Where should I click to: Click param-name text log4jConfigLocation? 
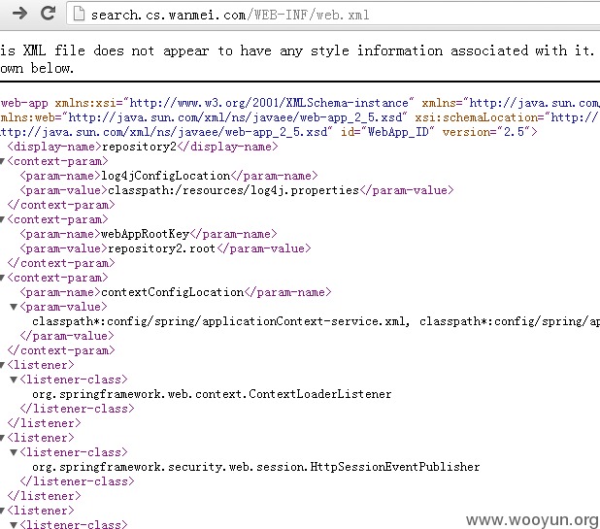(166, 176)
